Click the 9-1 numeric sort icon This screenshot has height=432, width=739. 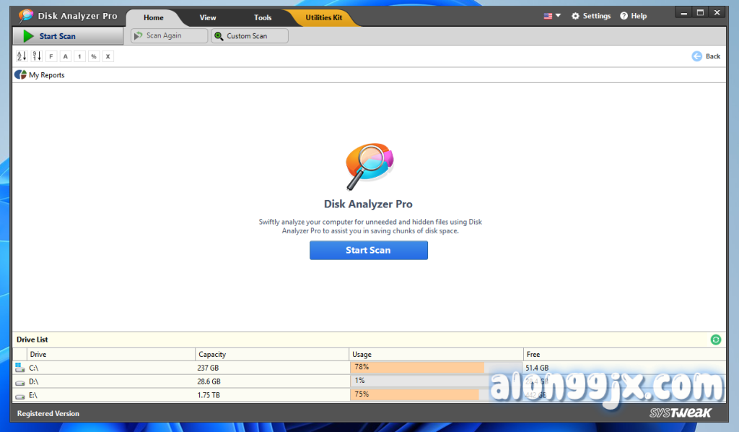tap(36, 56)
